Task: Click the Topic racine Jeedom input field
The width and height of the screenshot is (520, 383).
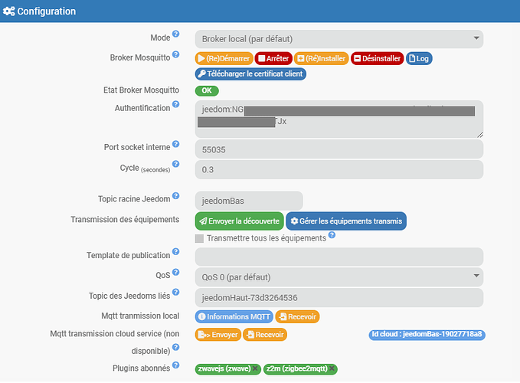Action: pos(249,201)
